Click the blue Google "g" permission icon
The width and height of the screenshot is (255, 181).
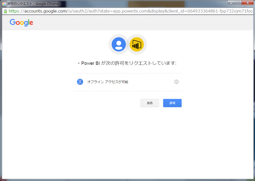click(x=80, y=82)
